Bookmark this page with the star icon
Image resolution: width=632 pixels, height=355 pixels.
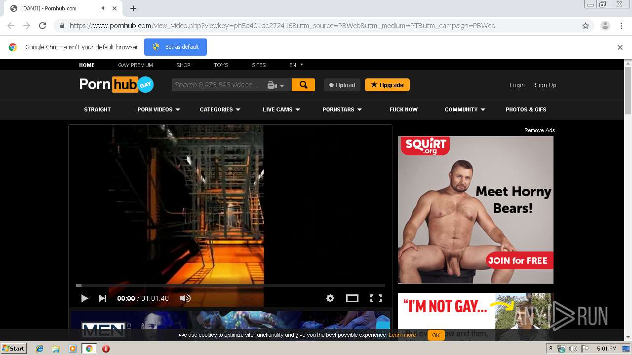586,26
